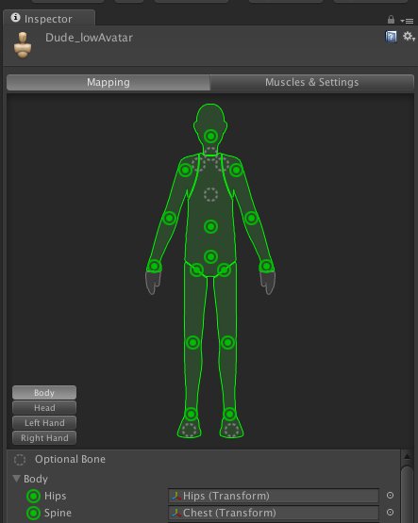
Task: Open the Inspector panel options menu
Action: pos(407,21)
